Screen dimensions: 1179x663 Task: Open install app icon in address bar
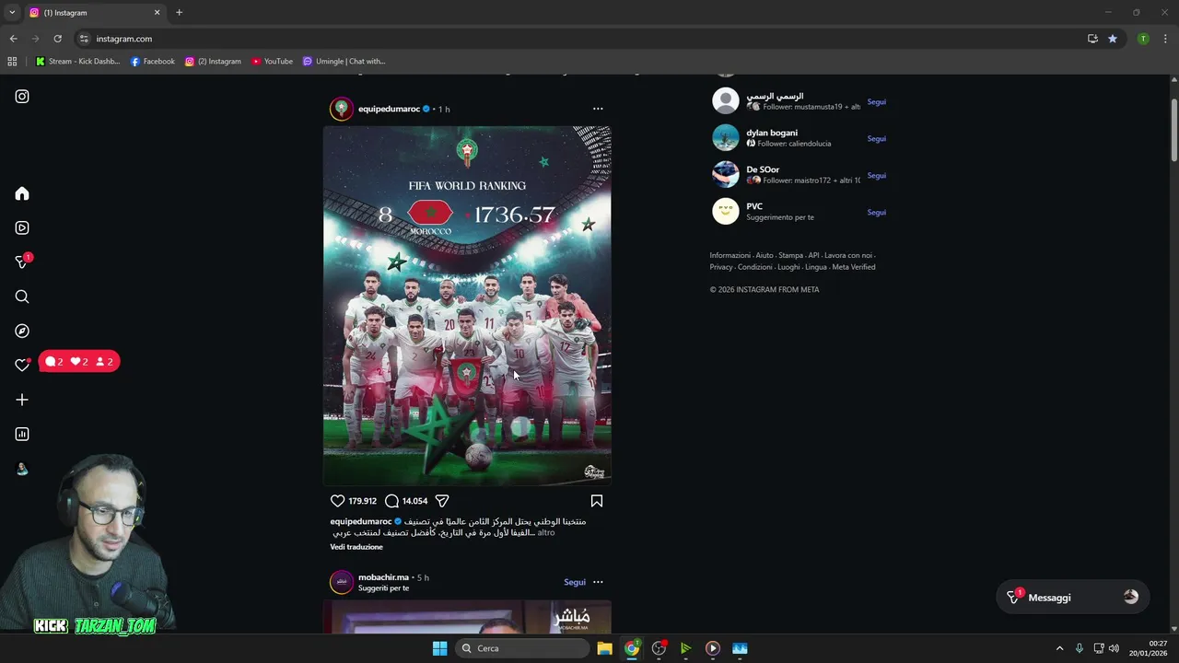pyautogui.click(x=1092, y=39)
